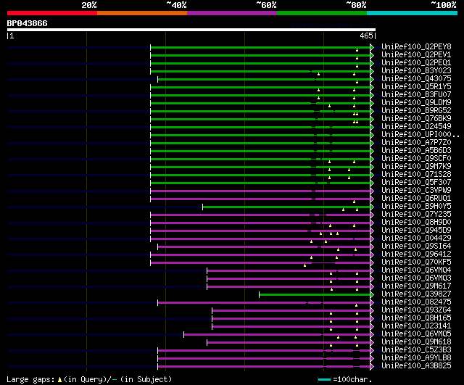Click the BP043866 query name

pyautogui.click(x=27, y=24)
